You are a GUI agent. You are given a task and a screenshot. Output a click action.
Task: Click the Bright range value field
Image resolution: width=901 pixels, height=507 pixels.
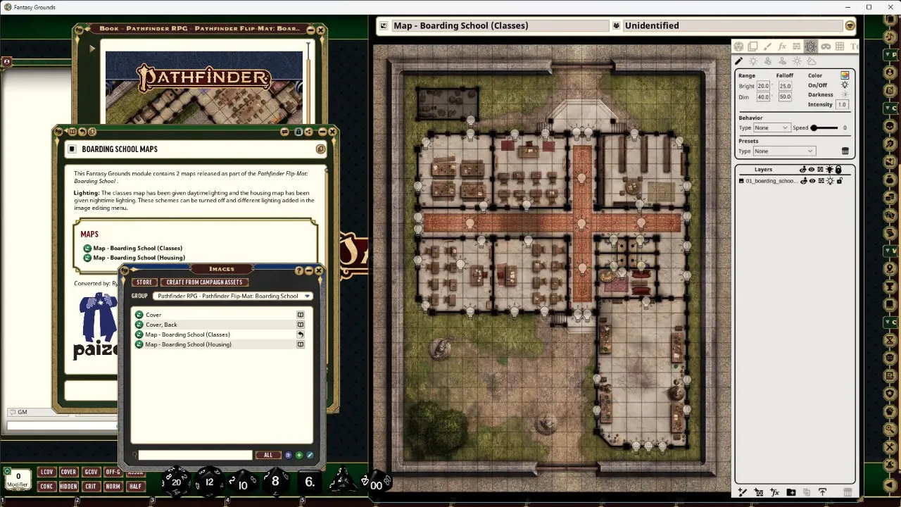(763, 86)
